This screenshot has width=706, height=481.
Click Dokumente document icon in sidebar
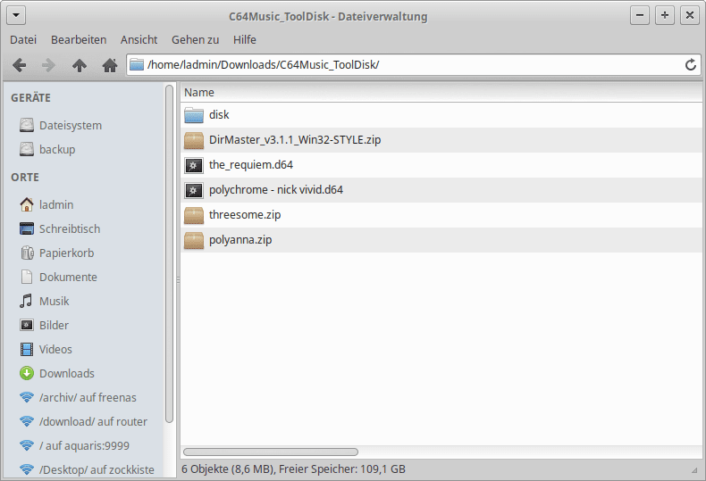[27, 277]
